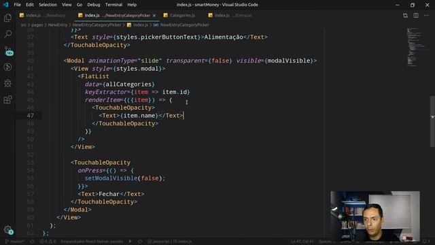This screenshot has width=435, height=245.
Task: Open the View menu
Action: click(x=67, y=5)
